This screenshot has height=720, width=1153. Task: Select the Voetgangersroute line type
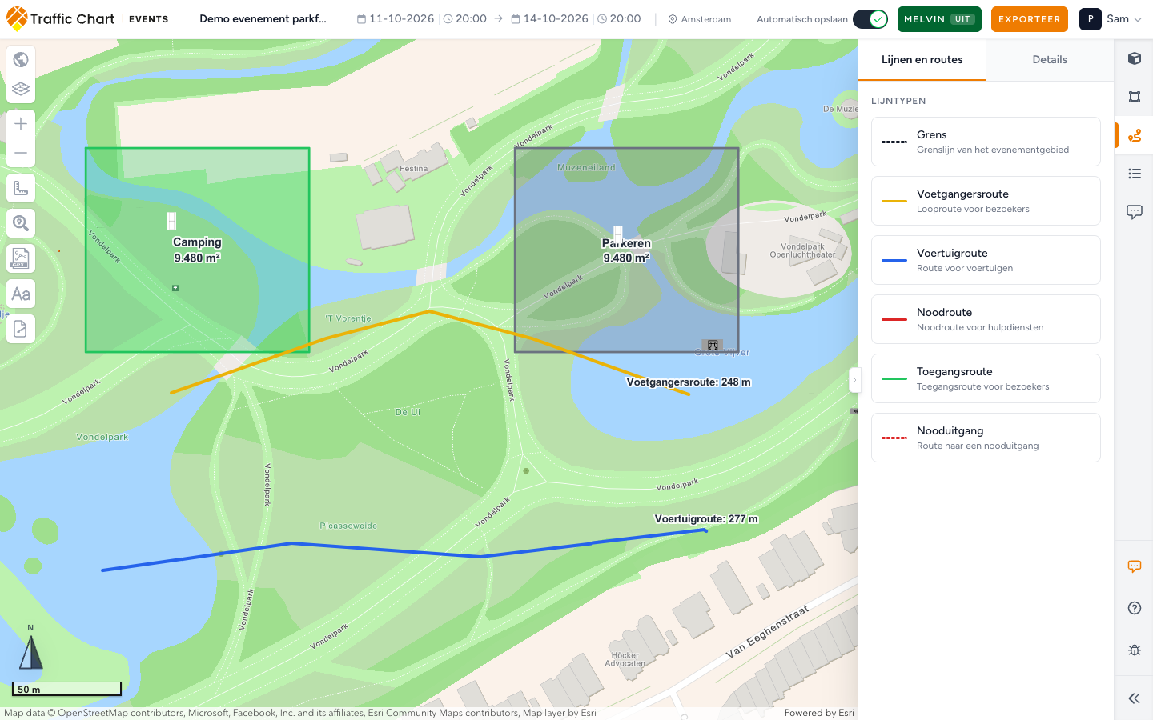pyautogui.click(x=986, y=201)
